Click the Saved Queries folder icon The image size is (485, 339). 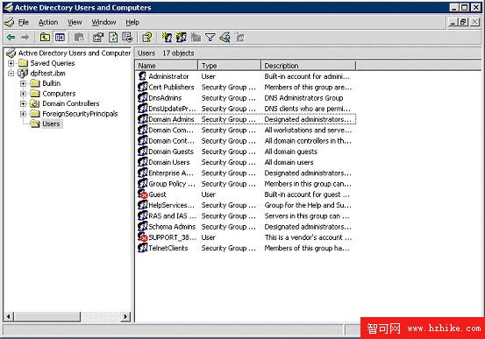[x=23, y=63]
